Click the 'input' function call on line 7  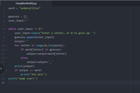(x=35, y=33)
